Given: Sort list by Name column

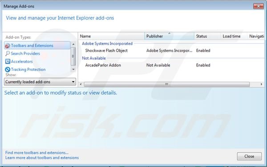Looking at the screenshot, I should (111, 36).
